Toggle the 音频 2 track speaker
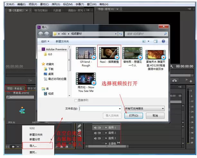The width and height of the screenshot is (197, 158). (95, 133)
